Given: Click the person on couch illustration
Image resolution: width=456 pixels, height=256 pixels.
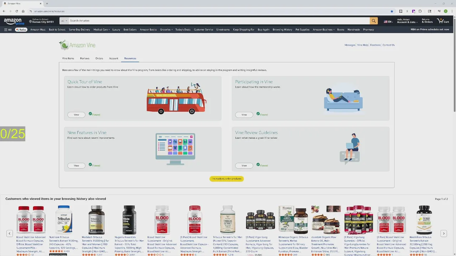Looking at the screenshot, I should 343,99.
